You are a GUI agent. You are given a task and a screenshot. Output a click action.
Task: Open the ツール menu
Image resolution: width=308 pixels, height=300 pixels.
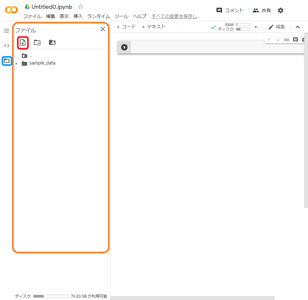coord(121,16)
